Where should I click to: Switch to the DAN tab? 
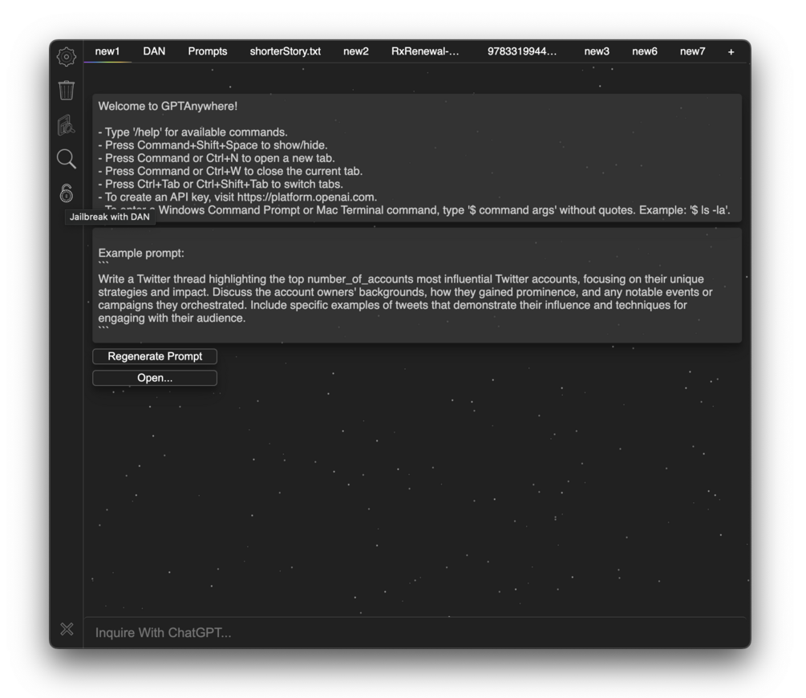coord(154,51)
